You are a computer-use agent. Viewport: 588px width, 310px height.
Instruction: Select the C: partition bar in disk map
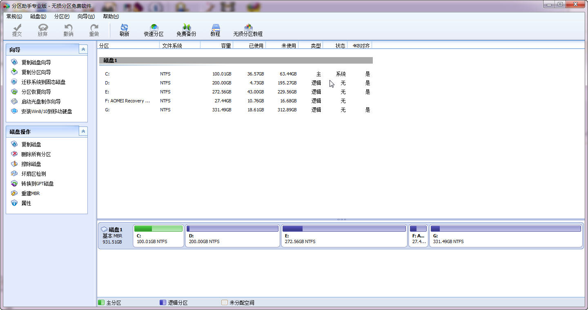tap(158, 236)
